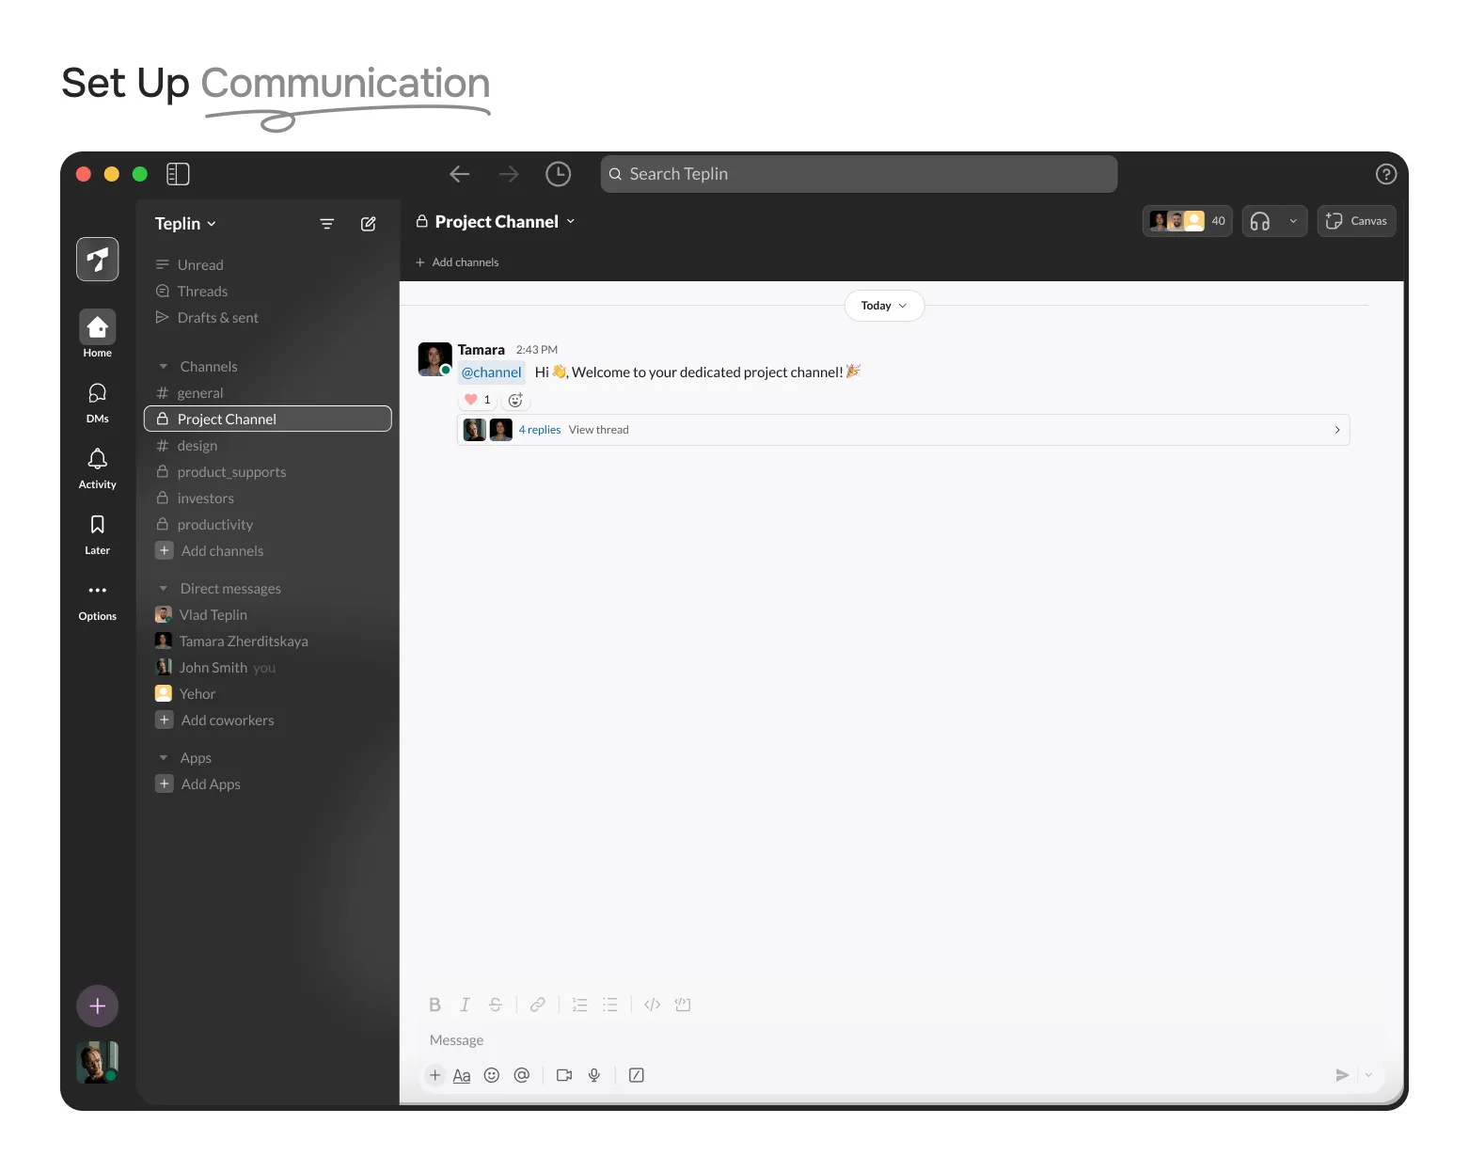Screen dimensions: 1469x1156
Task: Select Project Channel in sidebar
Action: (268, 419)
